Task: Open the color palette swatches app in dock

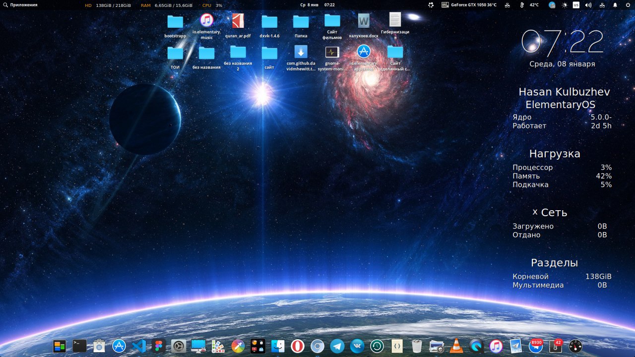Action: 218,346
